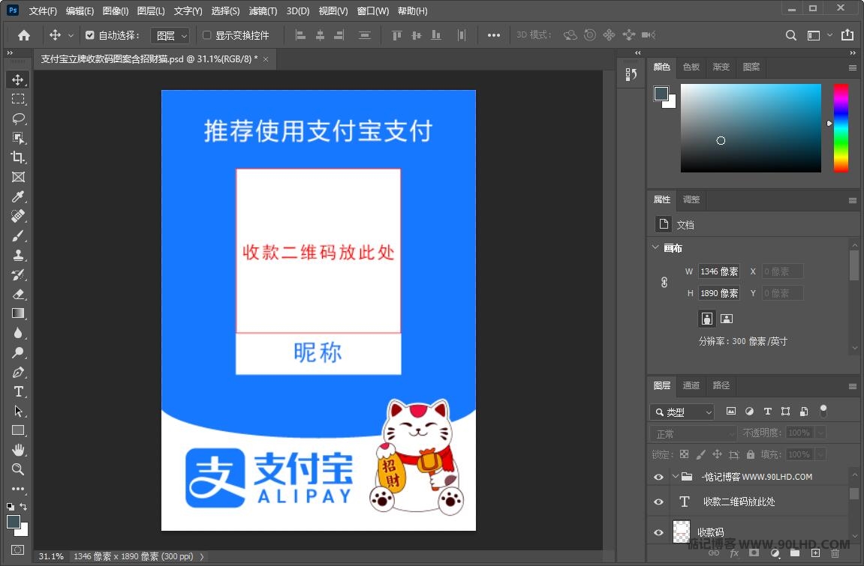The height and width of the screenshot is (566, 864).
Task: Select the Clone Stamp tool
Action: (x=17, y=255)
